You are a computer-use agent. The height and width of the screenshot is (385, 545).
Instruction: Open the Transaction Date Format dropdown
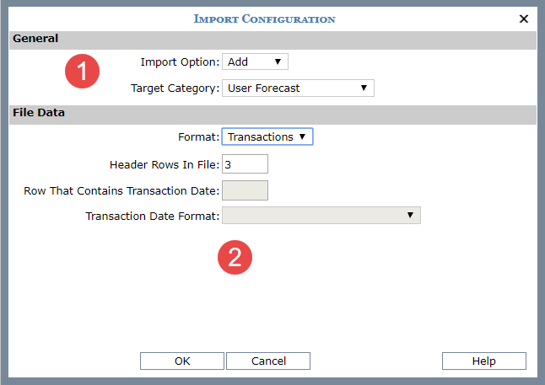[321, 216]
